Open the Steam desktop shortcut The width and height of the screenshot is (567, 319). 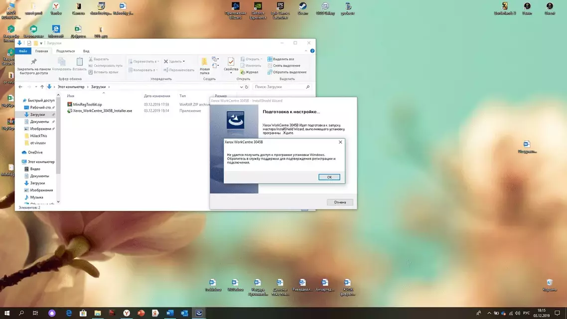(x=302, y=8)
